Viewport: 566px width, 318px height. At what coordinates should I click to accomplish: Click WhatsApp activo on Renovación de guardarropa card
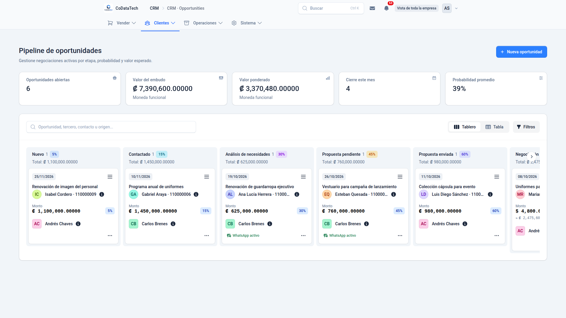(x=243, y=236)
